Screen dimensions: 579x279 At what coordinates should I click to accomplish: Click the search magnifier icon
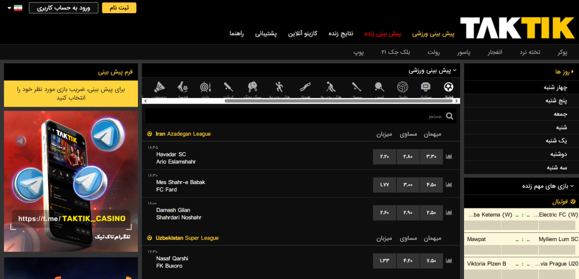[449, 116]
